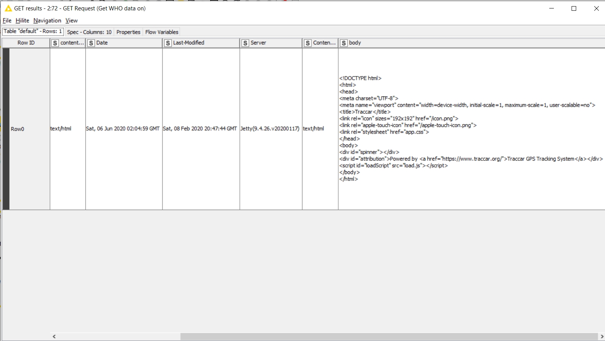Click the String type icon of content... column

(x=55, y=43)
